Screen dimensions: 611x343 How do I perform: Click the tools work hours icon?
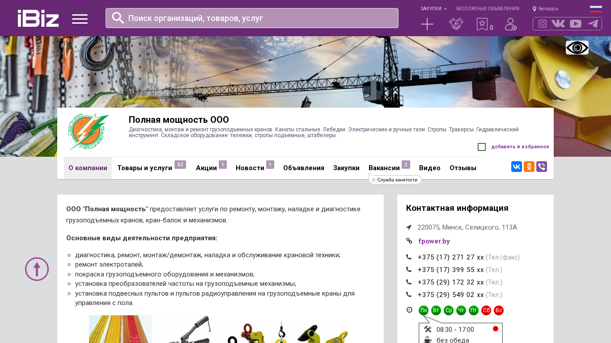(428, 329)
